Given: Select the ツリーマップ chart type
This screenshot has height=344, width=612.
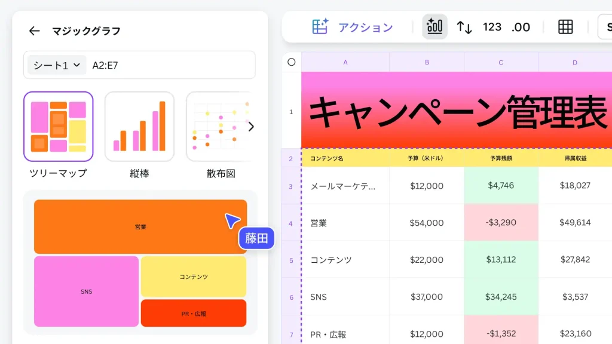Looking at the screenshot, I should (59, 127).
